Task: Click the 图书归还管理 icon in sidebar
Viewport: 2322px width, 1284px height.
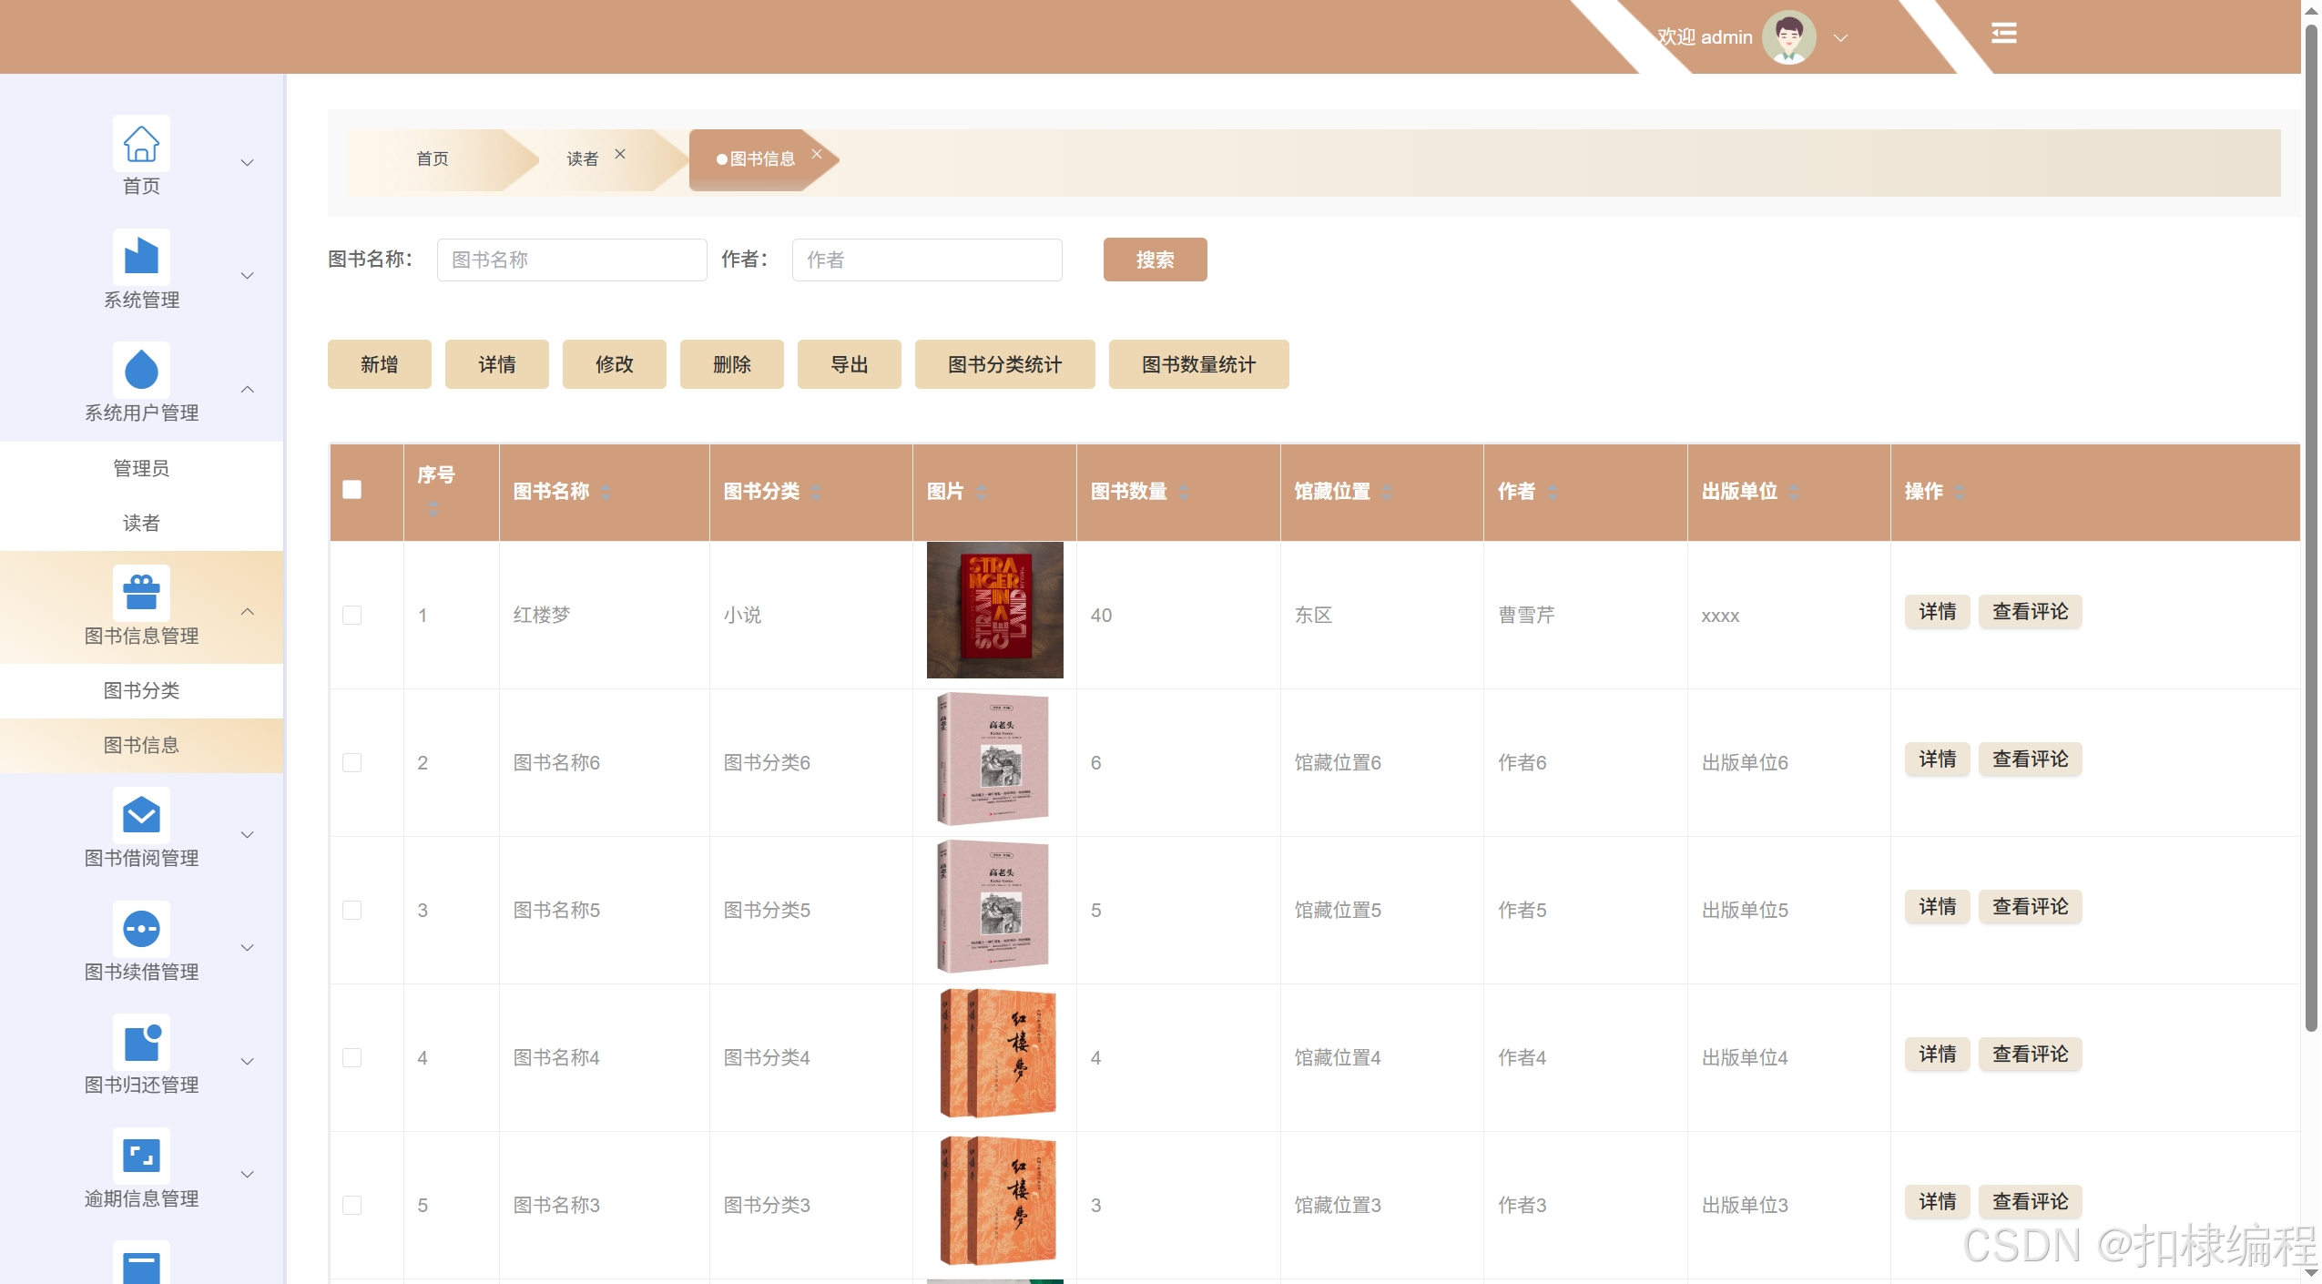Action: pos(141,1042)
